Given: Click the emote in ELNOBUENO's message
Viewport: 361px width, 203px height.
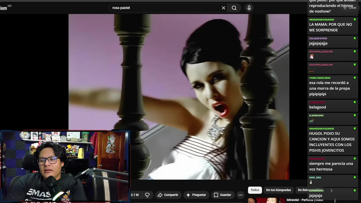Looking at the screenshot, I should click(x=311, y=120).
